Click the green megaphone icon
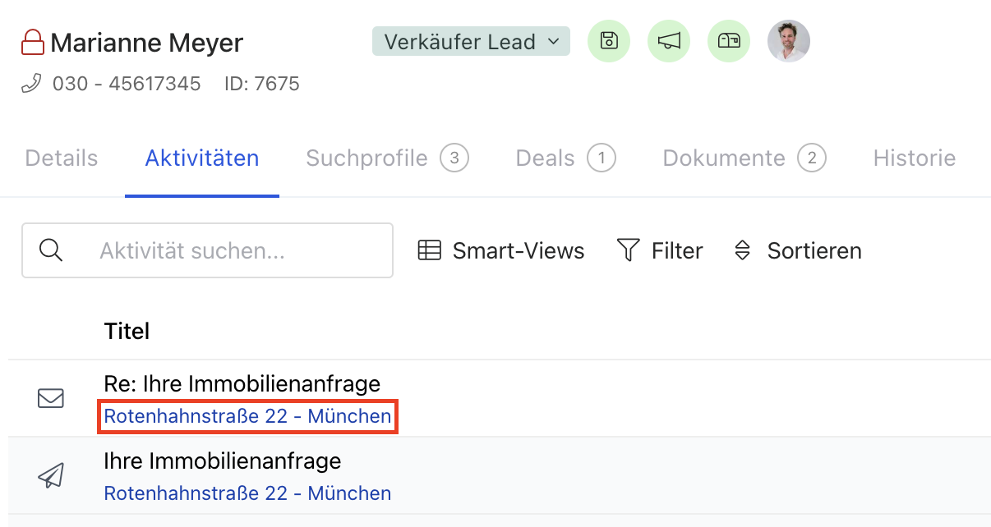 (669, 41)
